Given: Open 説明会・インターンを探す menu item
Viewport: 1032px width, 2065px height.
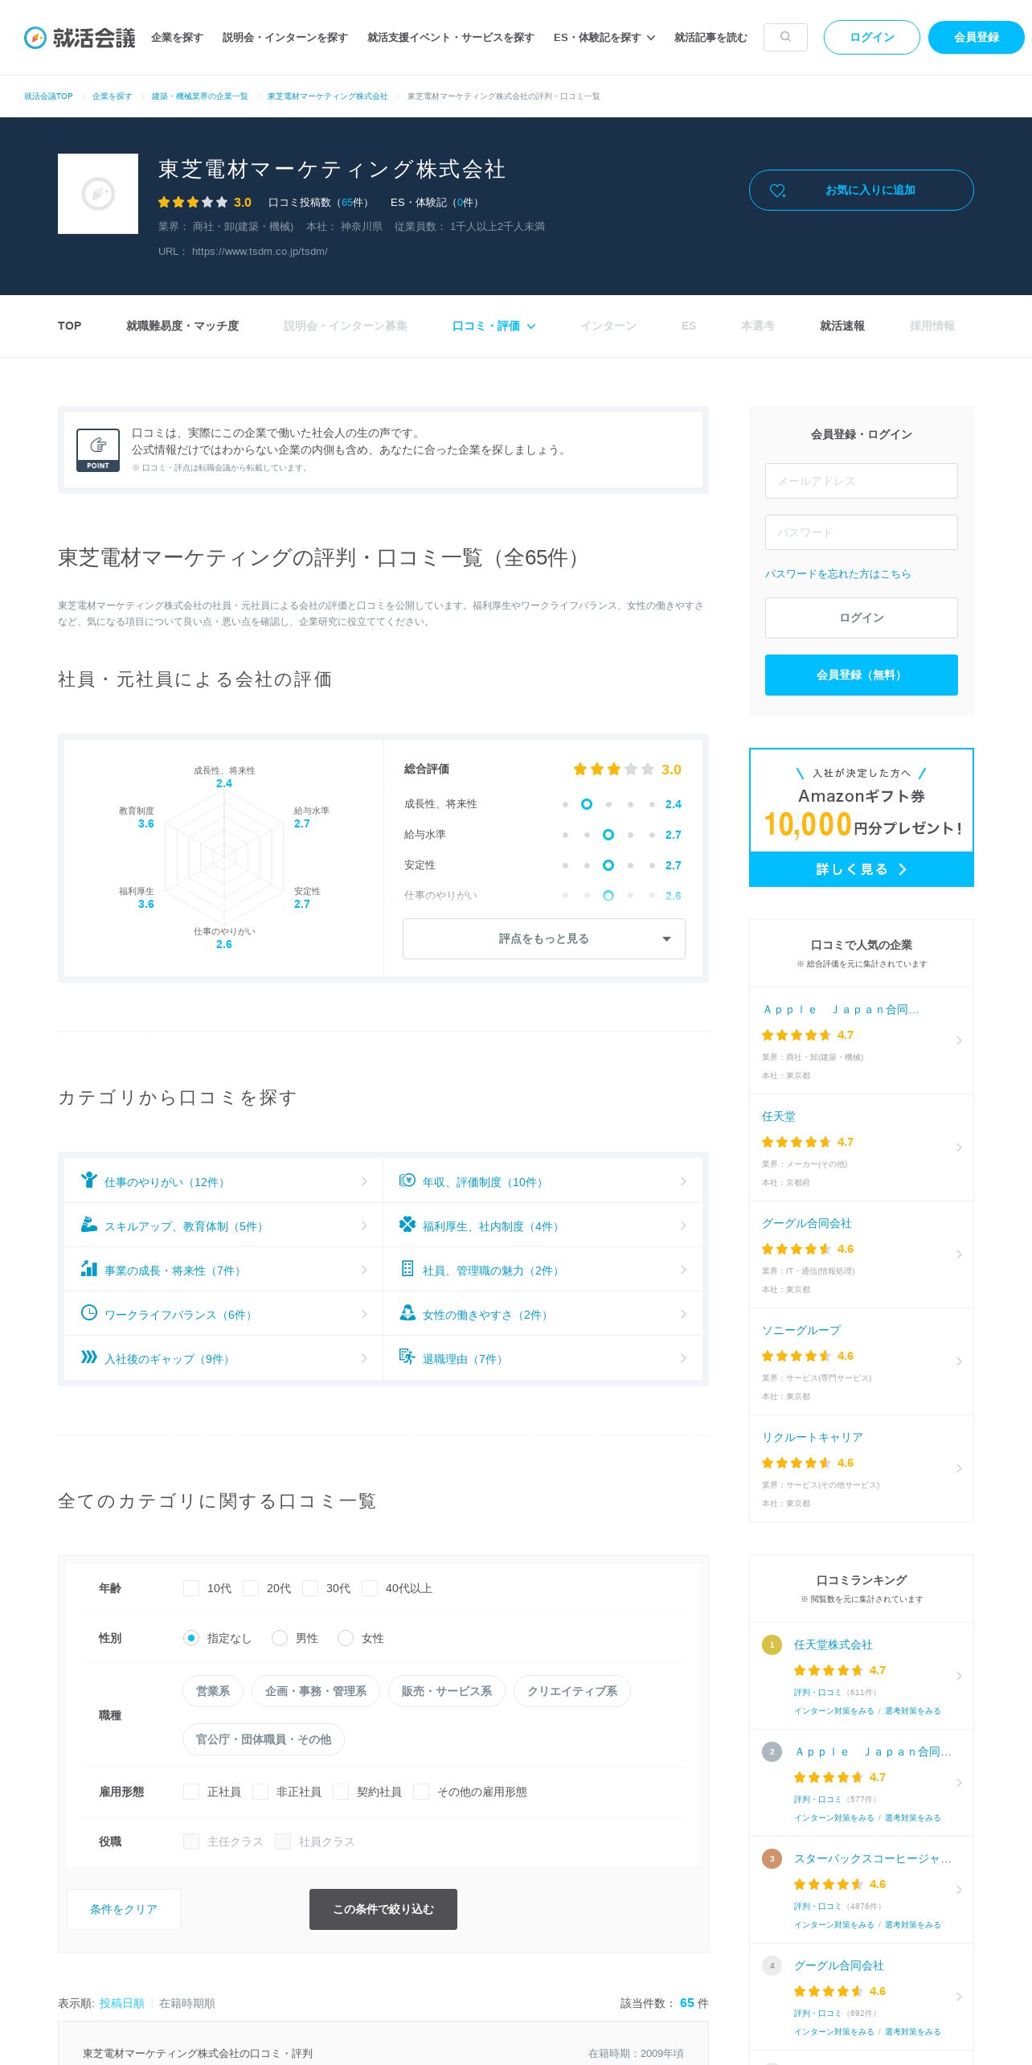Looking at the screenshot, I should tap(285, 38).
